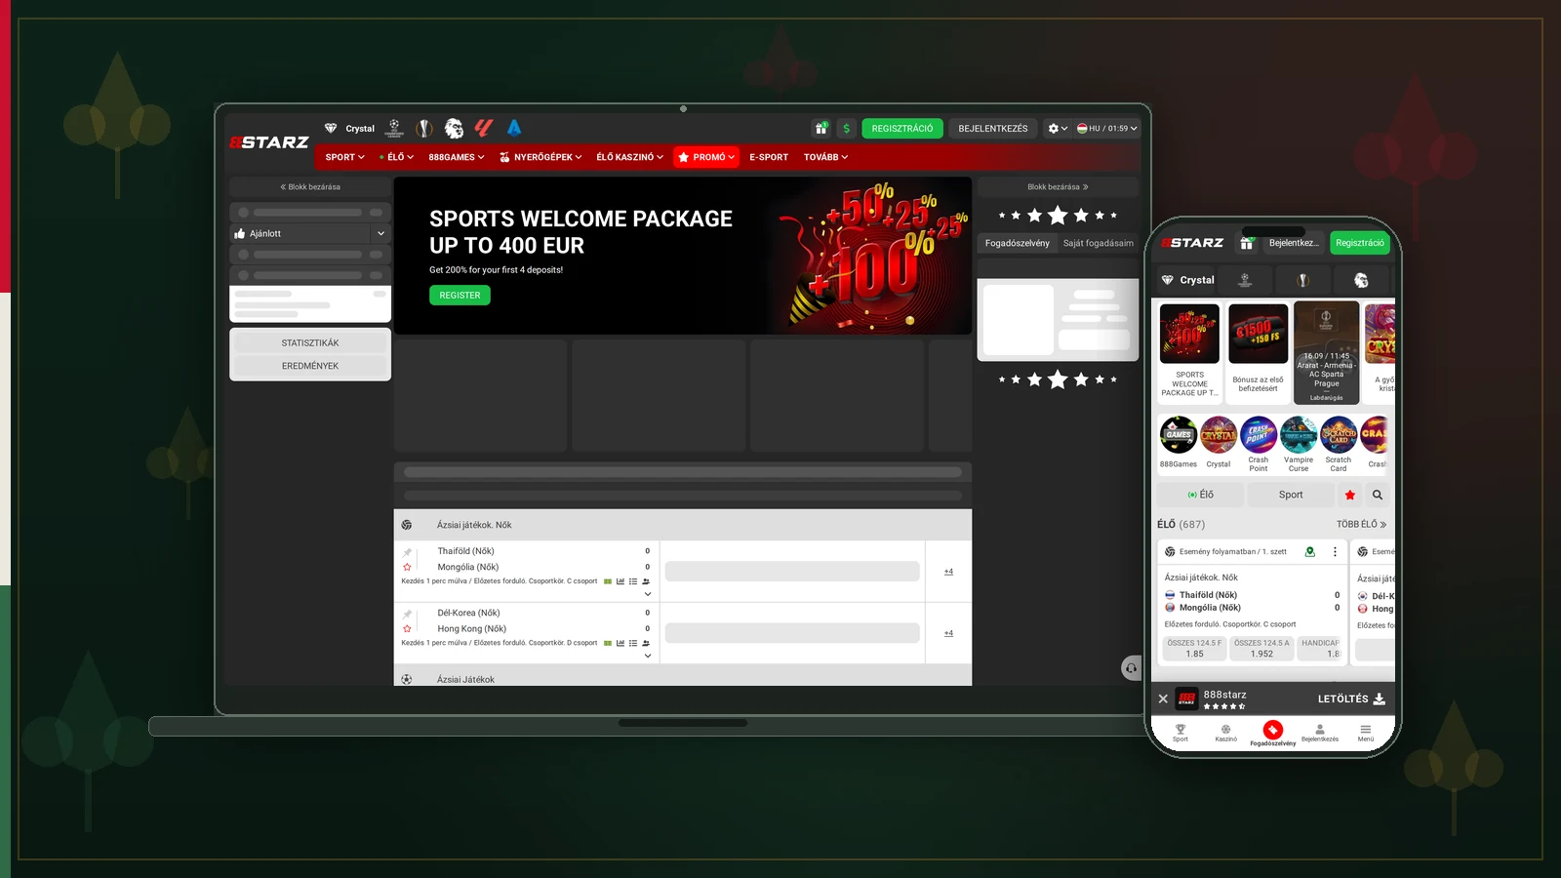The width and height of the screenshot is (1561, 878).
Task: Open the PROMÓ menu item
Action: [705, 157]
